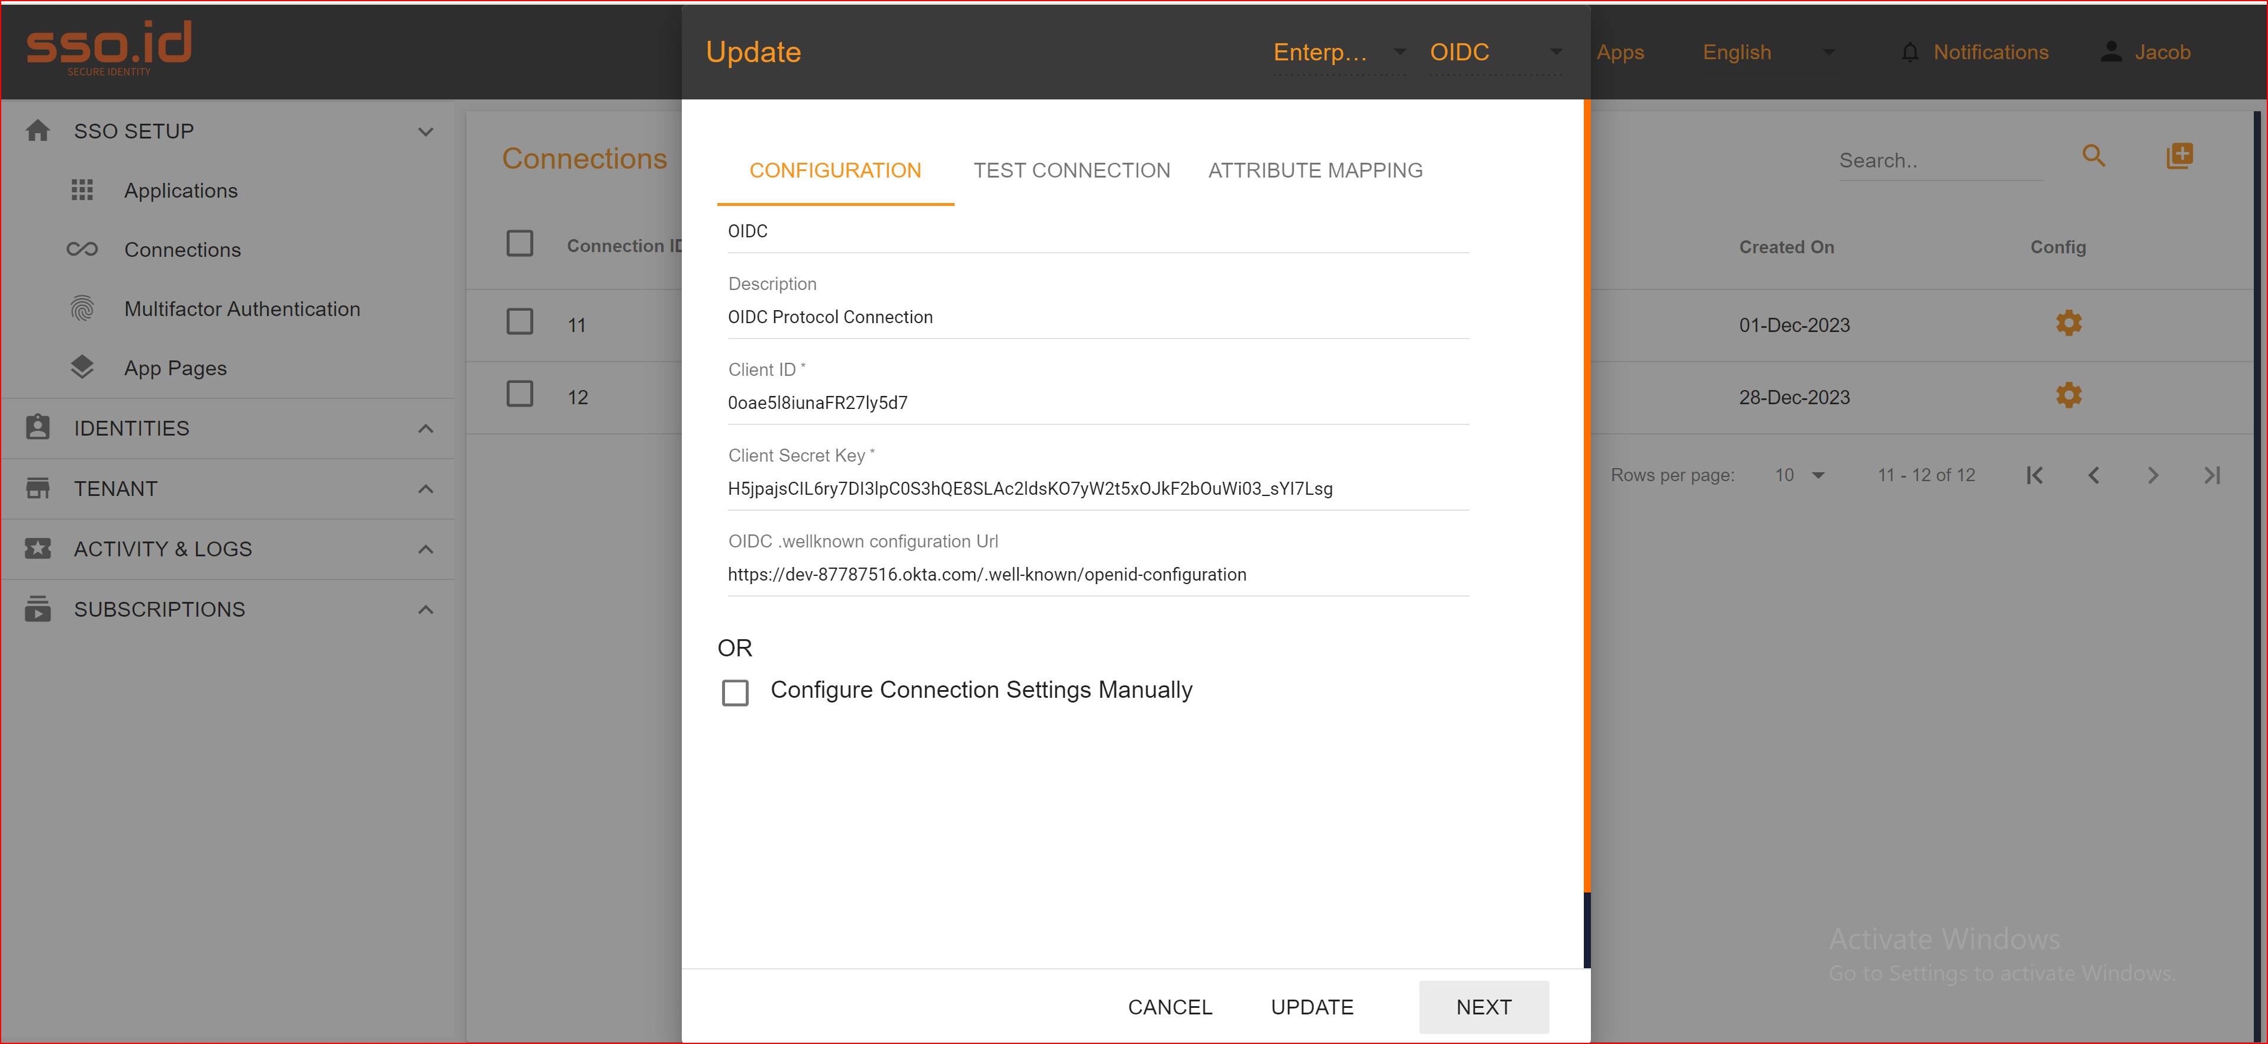Open config gear for connection 11

pyautogui.click(x=2068, y=323)
